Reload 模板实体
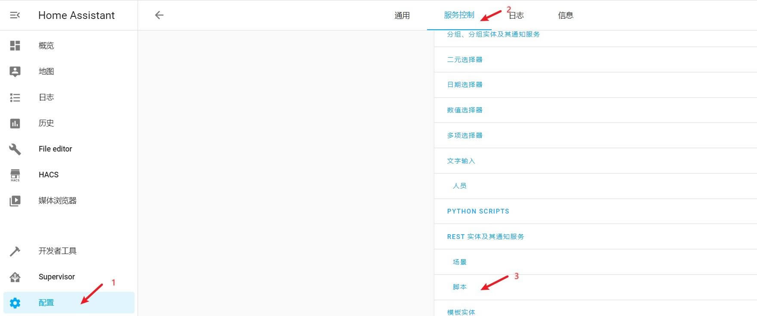757x316 pixels. tap(461, 313)
